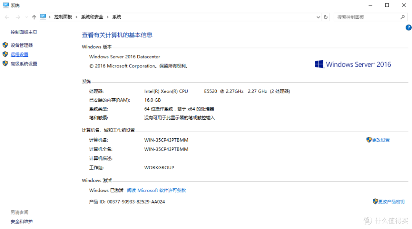Screen dimensions: 412x229
Task: Click the WORKGROUP value
Action: 159,167
